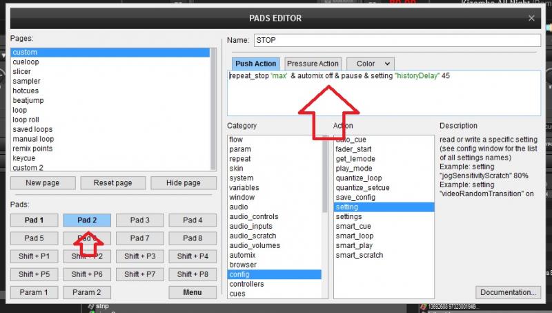Open the pads Menu button
Viewport: 552px width, 313px height.
click(193, 292)
